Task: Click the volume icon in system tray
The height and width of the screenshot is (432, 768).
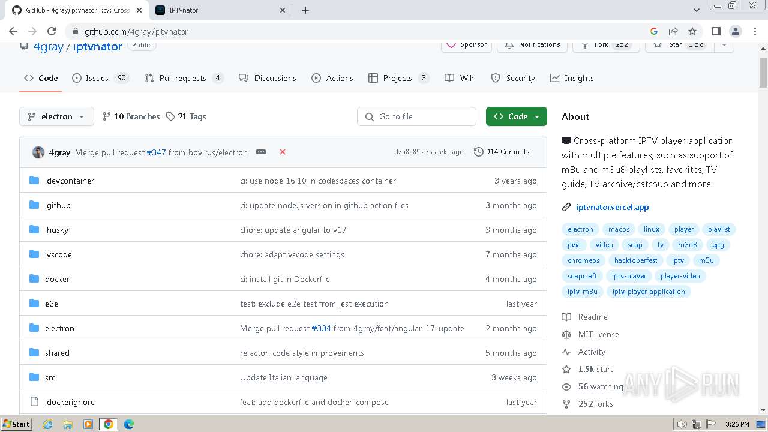Action: pos(682,424)
